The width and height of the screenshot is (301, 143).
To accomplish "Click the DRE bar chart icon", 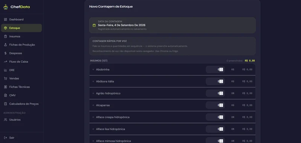I will 5,70.
